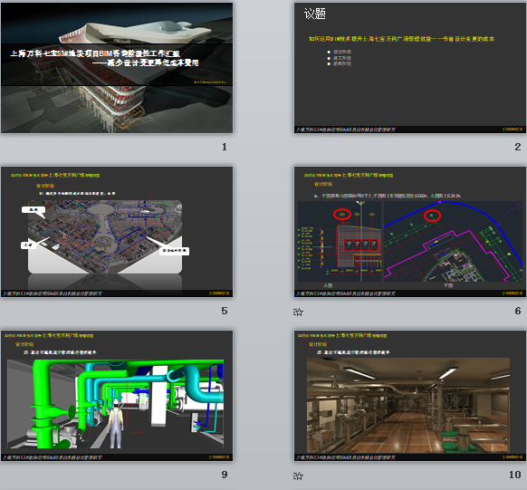
Task: Click the slide number 5 label
Action: (x=225, y=311)
